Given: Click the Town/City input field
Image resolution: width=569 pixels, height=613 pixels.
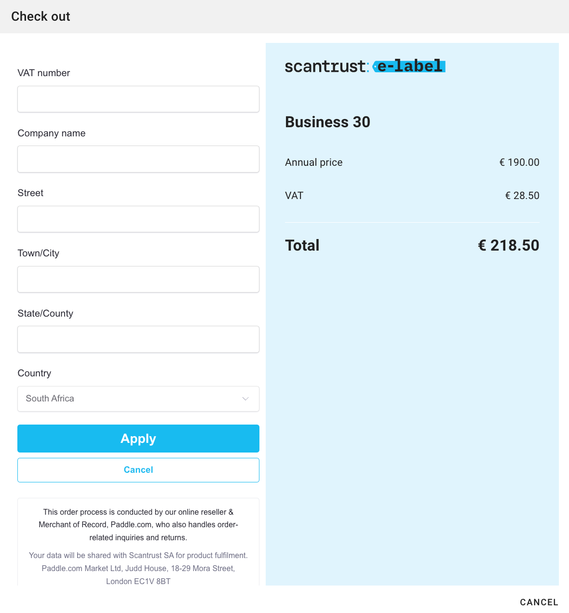Looking at the screenshot, I should [x=138, y=279].
